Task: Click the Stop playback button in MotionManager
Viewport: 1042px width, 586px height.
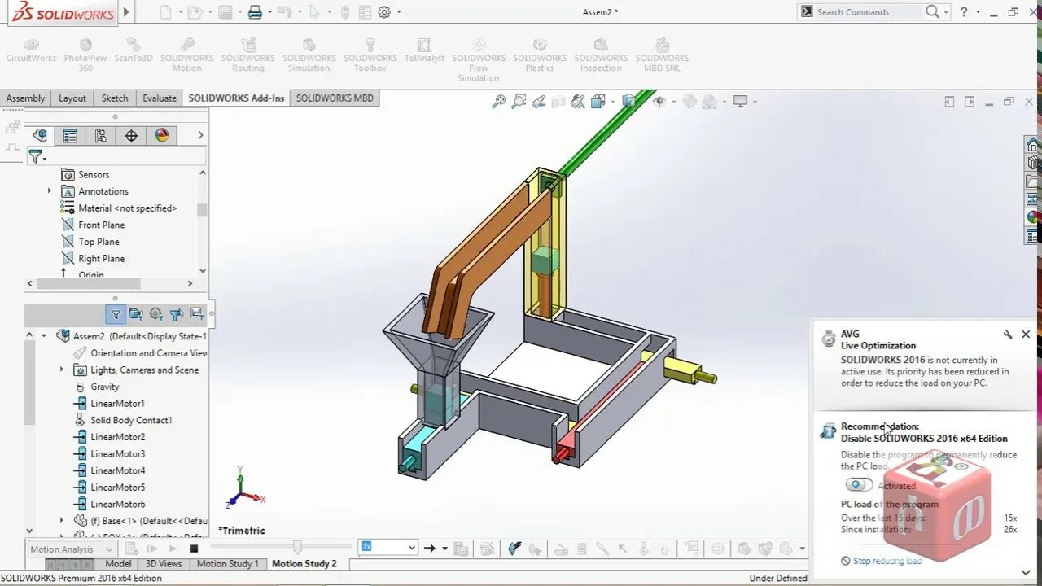Action: (193, 549)
